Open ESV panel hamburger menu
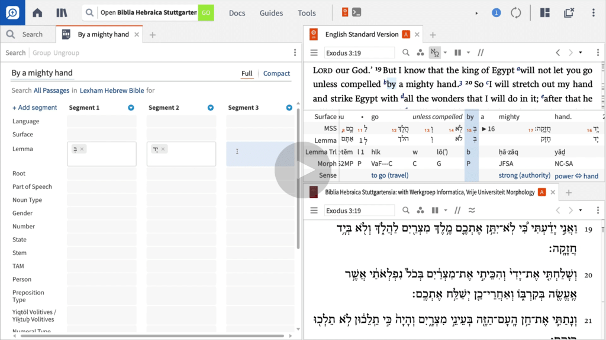The image size is (606, 340). click(x=314, y=53)
